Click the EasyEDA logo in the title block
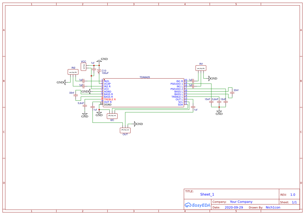Viewport: 305px width, 215px height. point(198,205)
